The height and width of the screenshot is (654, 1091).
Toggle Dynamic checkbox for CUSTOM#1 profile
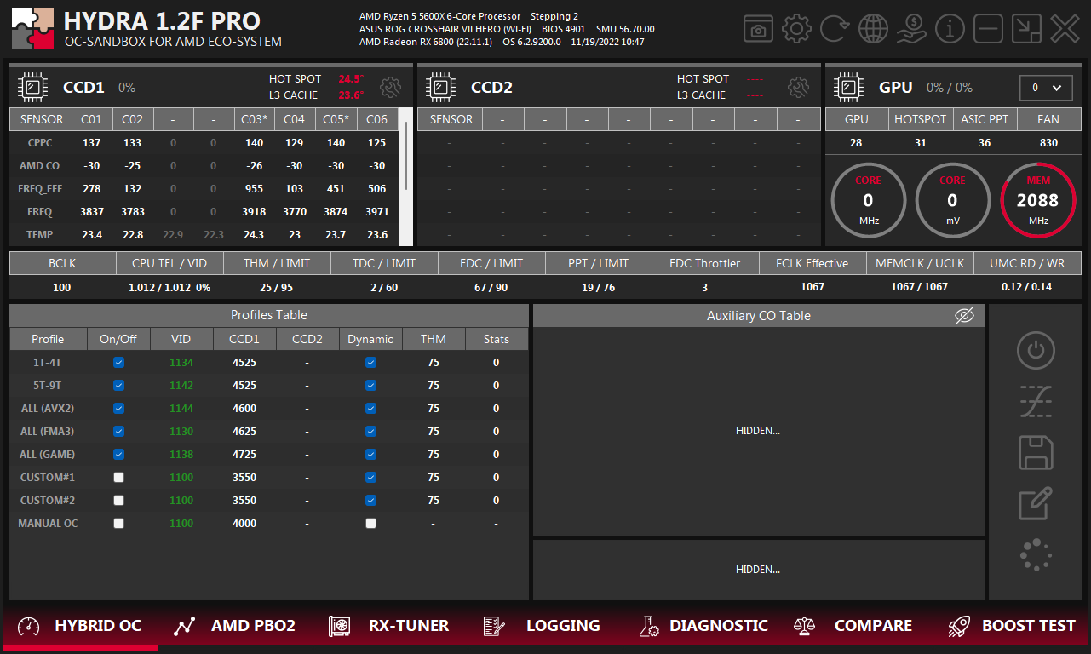tap(370, 478)
